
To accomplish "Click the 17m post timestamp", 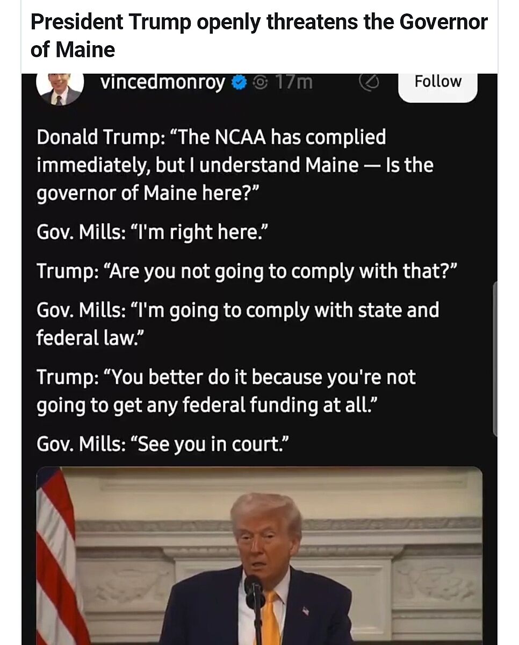I will [x=293, y=82].
